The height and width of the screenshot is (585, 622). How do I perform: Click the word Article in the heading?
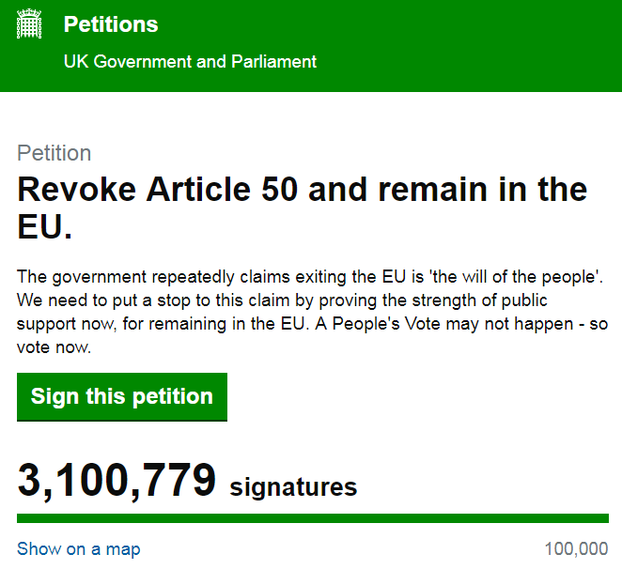click(x=198, y=189)
